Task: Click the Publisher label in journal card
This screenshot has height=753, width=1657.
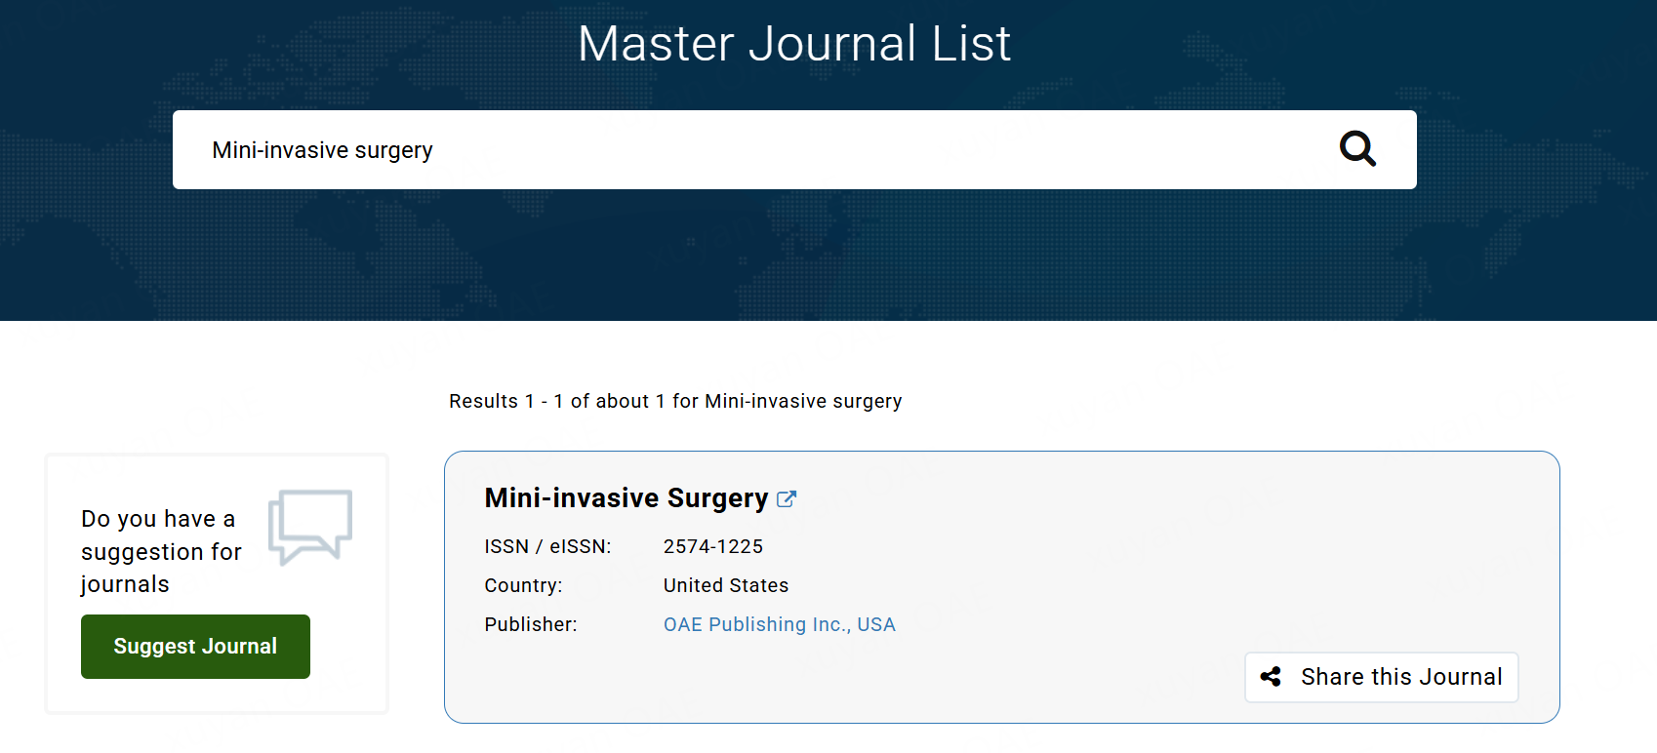Action: tap(530, 624)
